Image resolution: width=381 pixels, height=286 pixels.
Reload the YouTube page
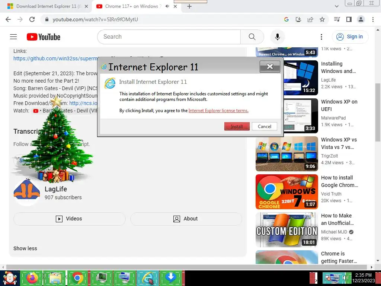(x=32, y=19)
